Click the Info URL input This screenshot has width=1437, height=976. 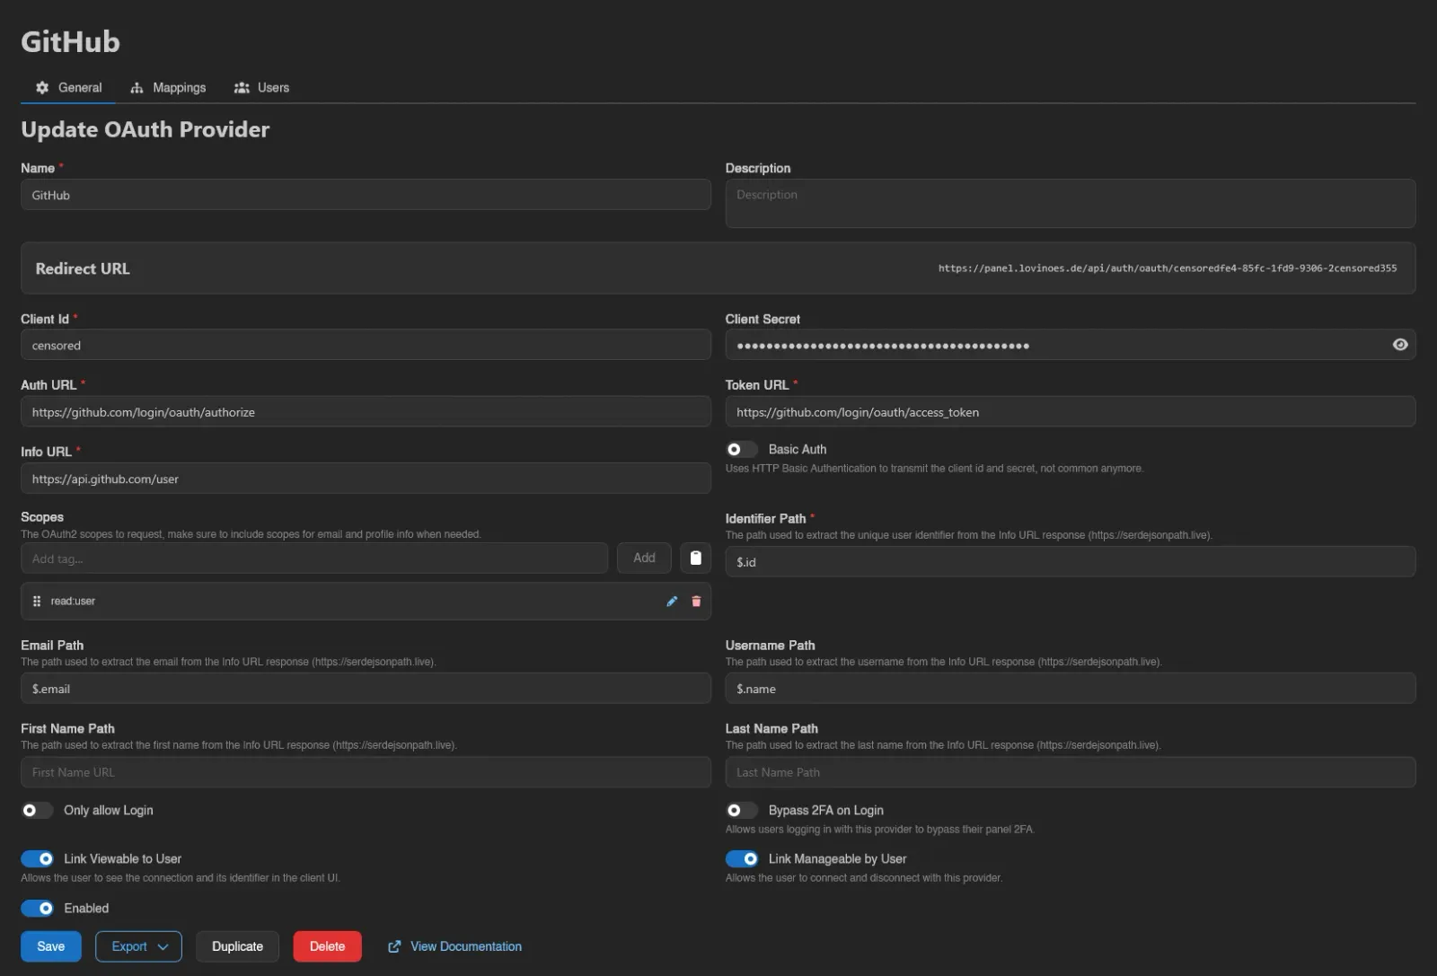point(366,479)
